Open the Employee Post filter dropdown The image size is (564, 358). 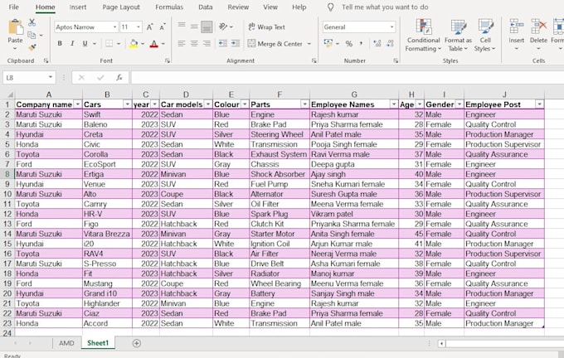[x=539, y=104]
